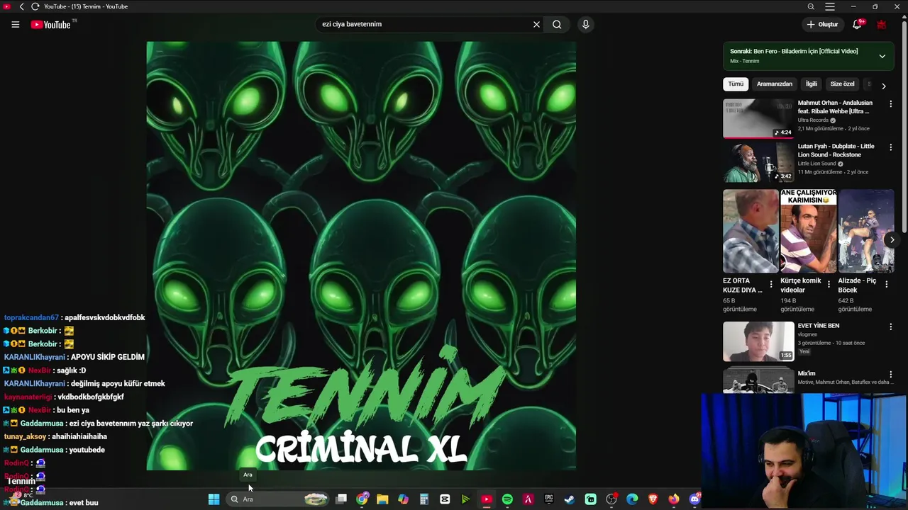908x510 pixels.
Task: Open the YouTube hamburger guide menu
Action: (15, 24)
